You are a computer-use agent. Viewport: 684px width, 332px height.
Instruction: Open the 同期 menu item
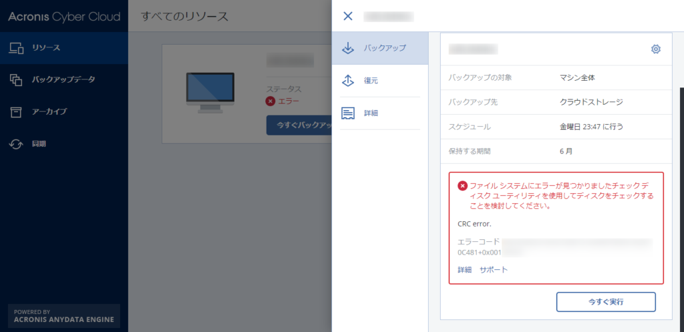pyautogui.click(x=64, y=144)
